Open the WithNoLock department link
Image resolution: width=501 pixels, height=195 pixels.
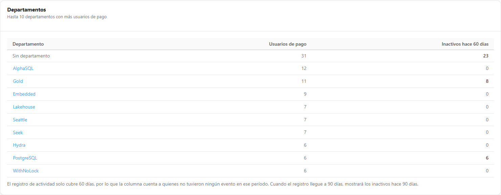[x=26, y=171]
